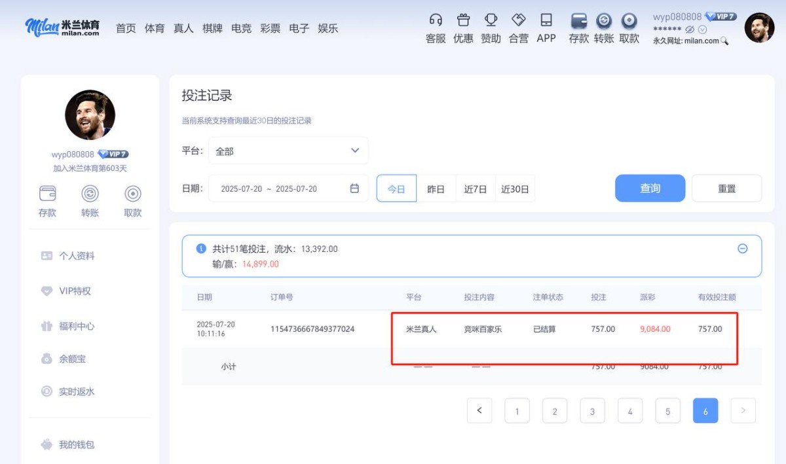Collapse the betting summary with the minus icon
The height and width of the screenshot is (464, 786).
[x=743, y=249]
